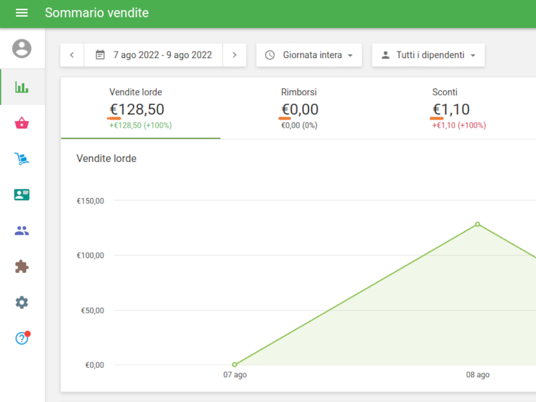Viewport: 536px width, 402px height.
Task: Open date range picker 7 ago - 9 ago
Action: coord(153,55)
